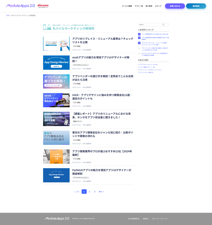Open アプリデザインレビューまとめ resource link

148,65
